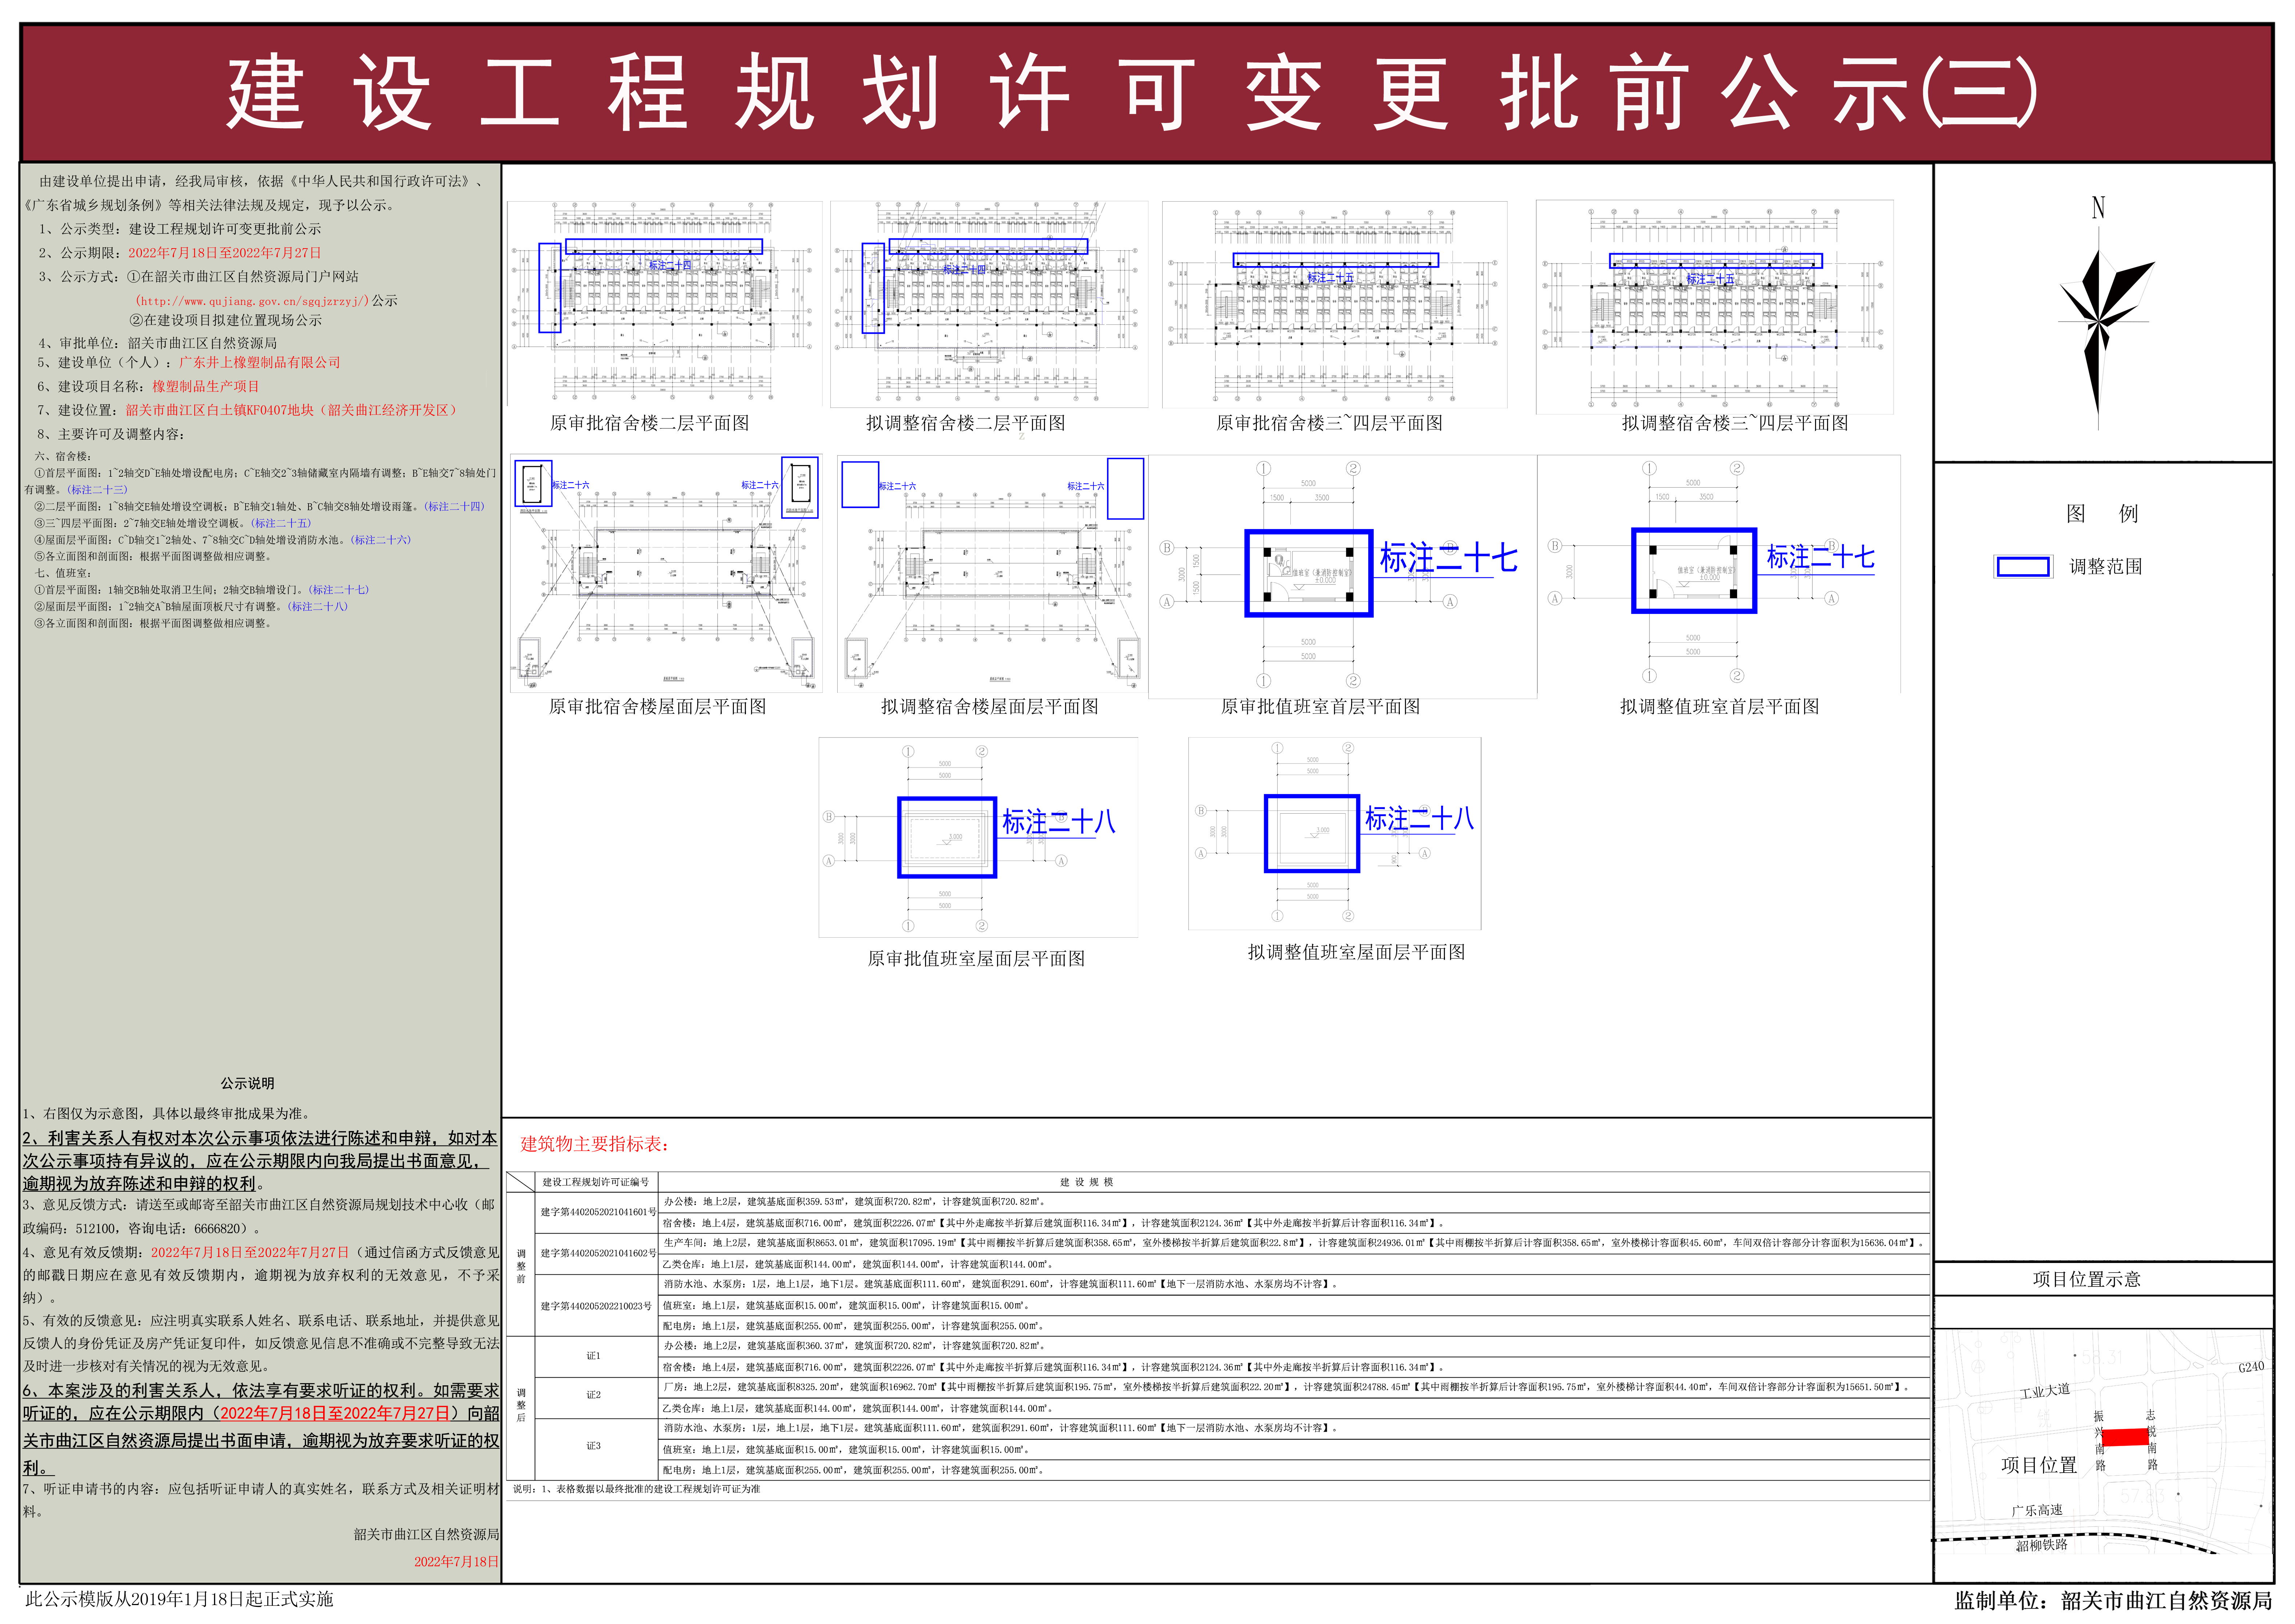The width and height of the screenshot is (2295, 1624).
Task: Click 标注二十七 label in the 拟调整值班室首层 drawing
Action: pyautogui.click(x=1820, y=557)
